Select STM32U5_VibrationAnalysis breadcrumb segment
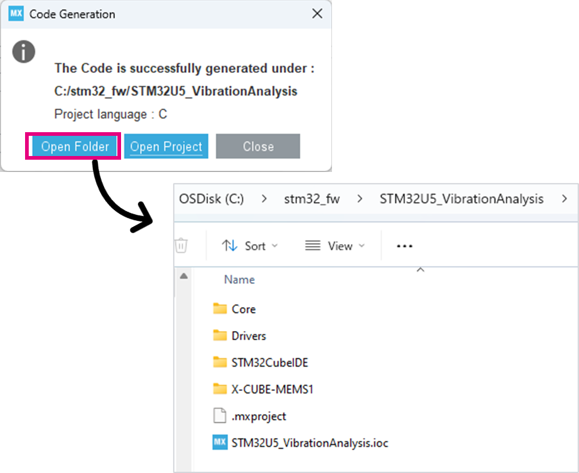The height and width of the screenshot is (473, 579). (462, 199)
